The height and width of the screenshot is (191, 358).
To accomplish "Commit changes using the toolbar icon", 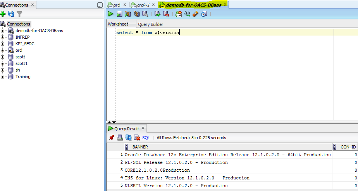I will click(x=157, y=14).
